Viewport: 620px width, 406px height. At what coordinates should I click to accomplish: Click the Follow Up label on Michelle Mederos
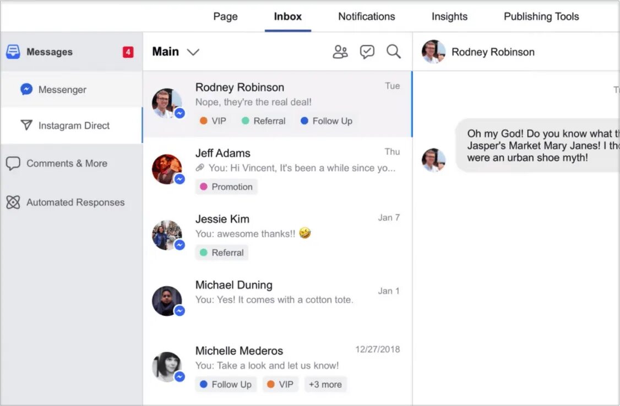pyautogui.click(x=226, y=385)
